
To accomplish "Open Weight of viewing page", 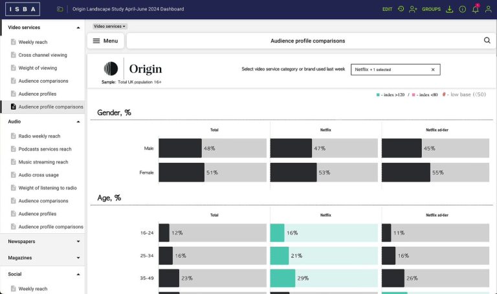I will click(x=38, y=68).
